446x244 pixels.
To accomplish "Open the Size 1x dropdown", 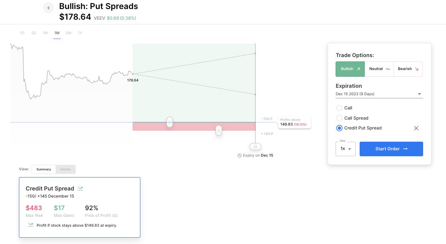I will click(x=345, y=149).
